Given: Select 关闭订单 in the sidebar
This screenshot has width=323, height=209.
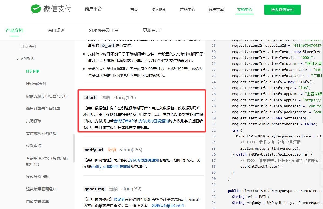Looking at the screenshot, I should (x=34, y=121).
